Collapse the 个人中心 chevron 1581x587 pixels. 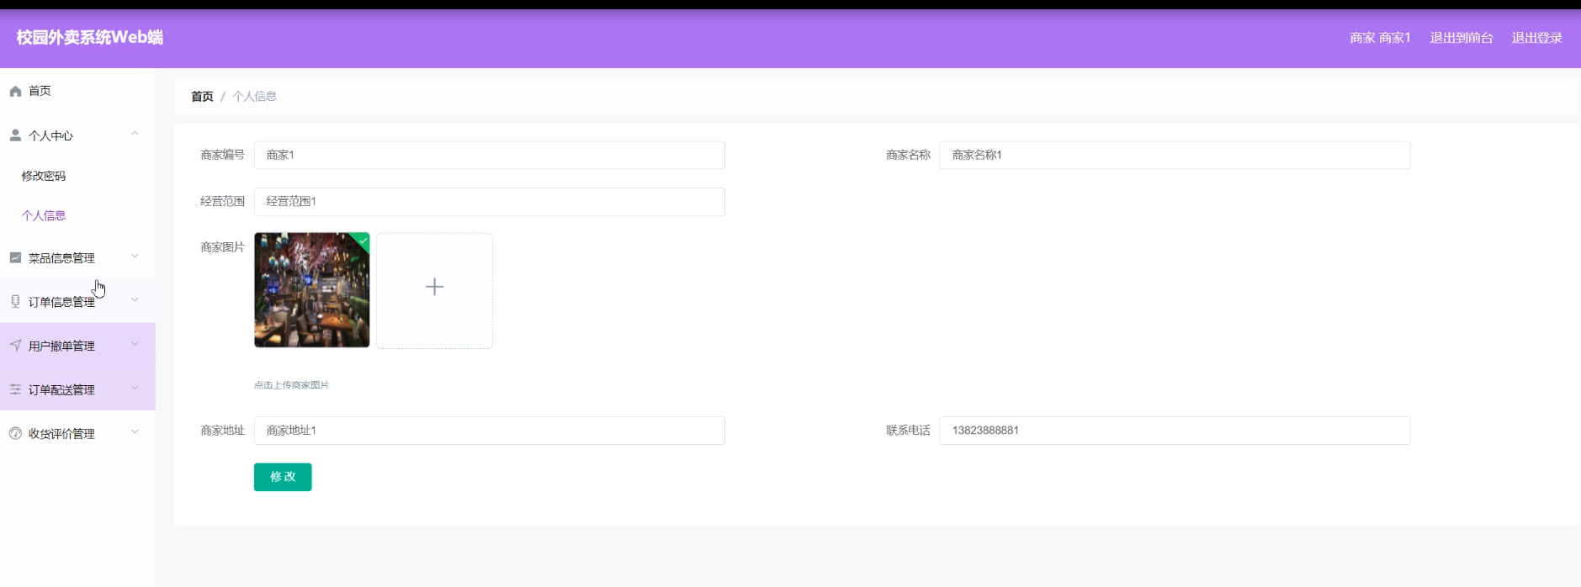coord(135,134)
